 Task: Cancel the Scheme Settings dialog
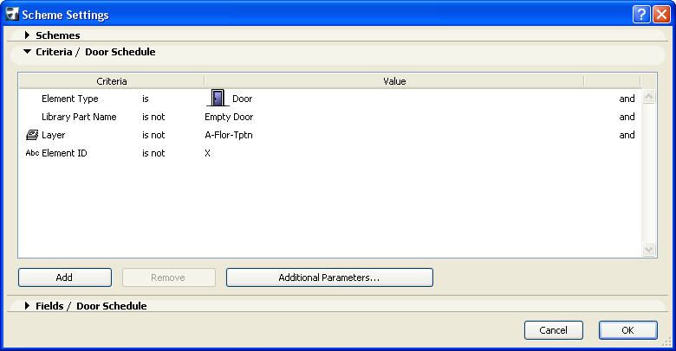pyautogui.click(x=554, y=330)
